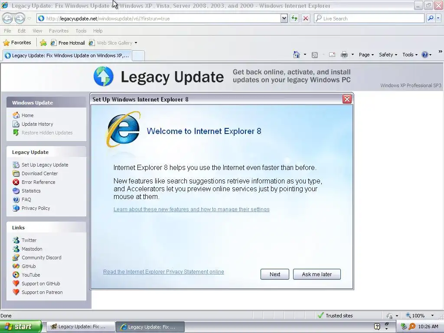Open the Favorites menu in menu bar

click(59, 31)
